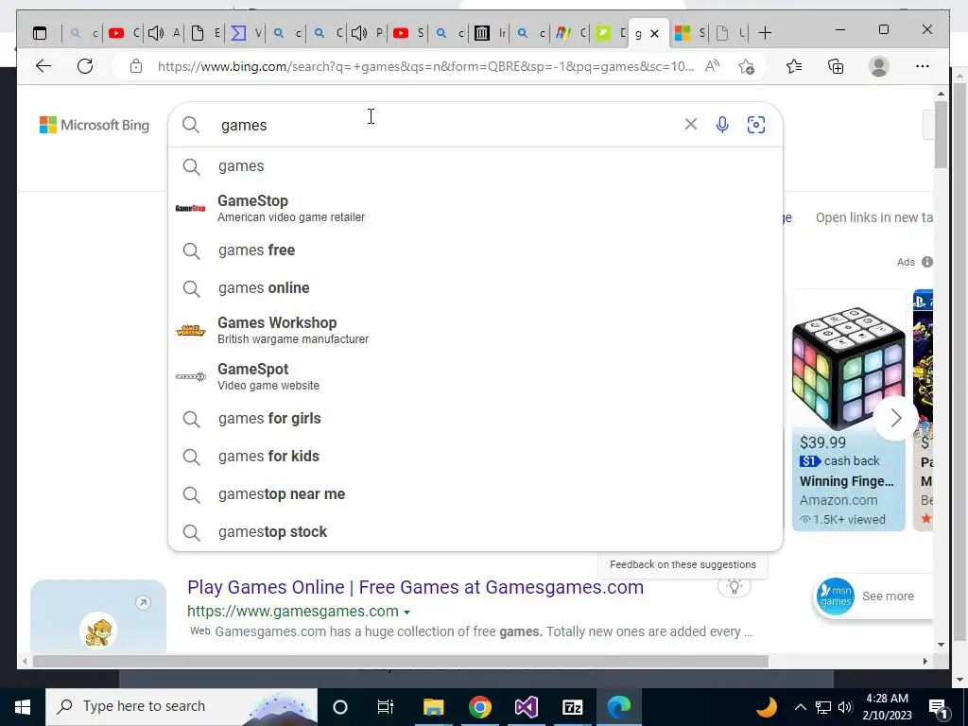The width and height of the screenshot is (968, 726).
Task: Refresh the page
Action: point(85,66)
